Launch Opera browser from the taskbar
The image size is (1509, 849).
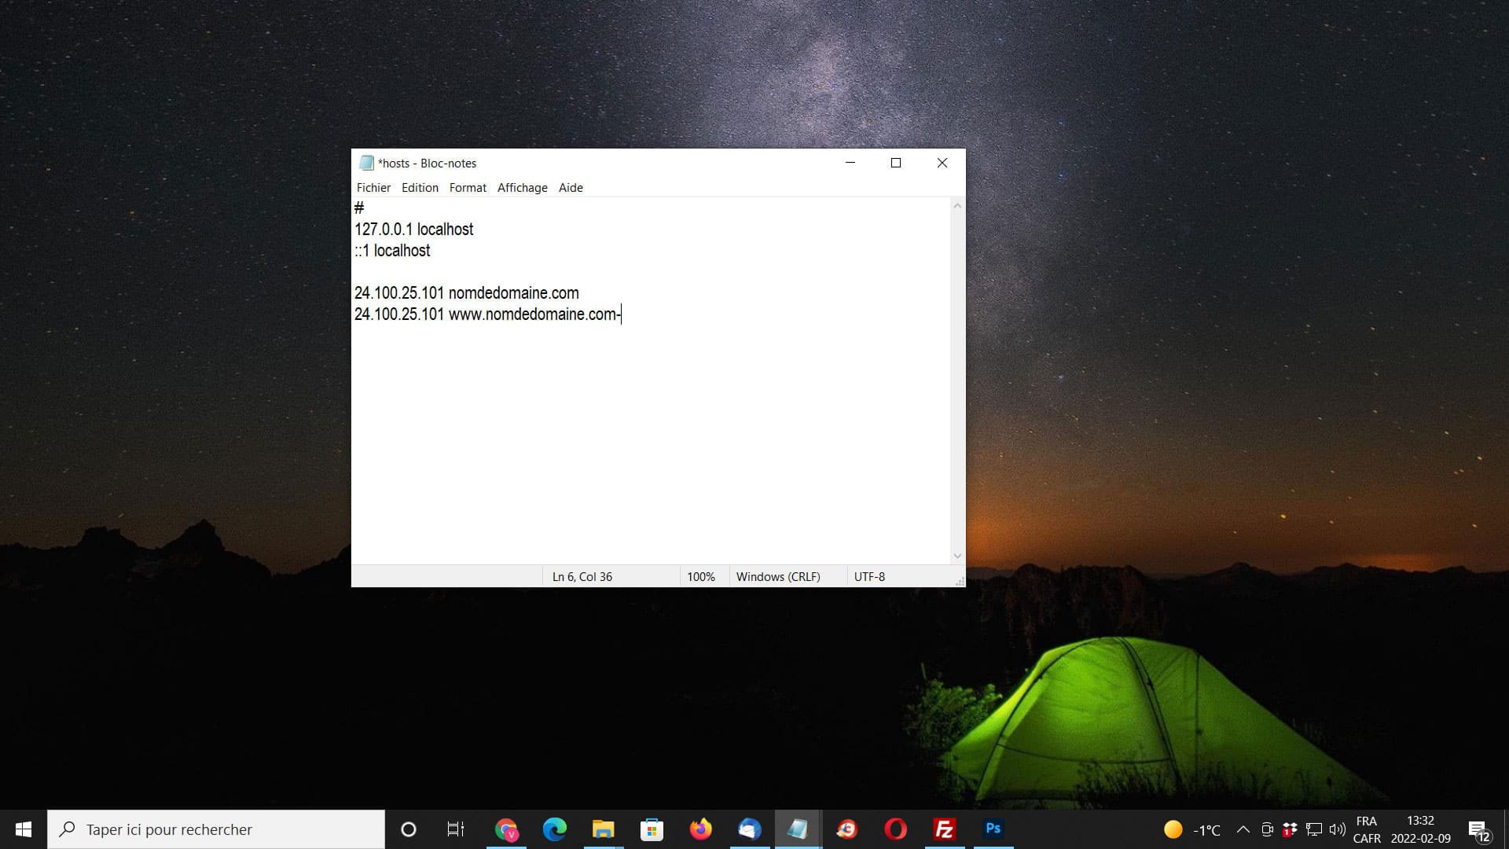895,829
